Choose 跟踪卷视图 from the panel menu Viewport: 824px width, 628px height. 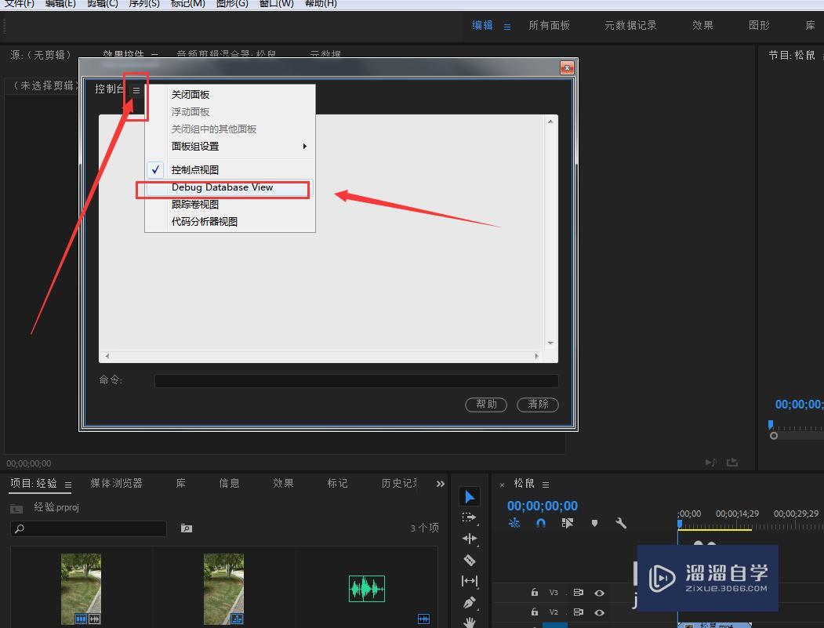point(230,205)
